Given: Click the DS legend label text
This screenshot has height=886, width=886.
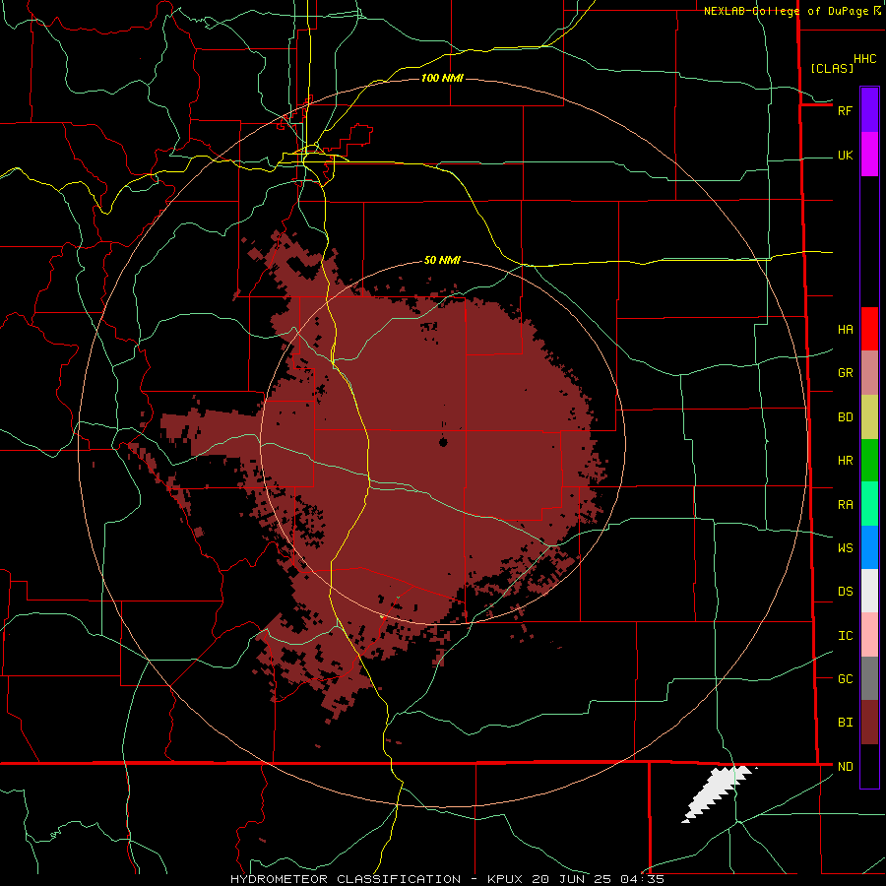Looking at the screenshot, I should [845, 592].
